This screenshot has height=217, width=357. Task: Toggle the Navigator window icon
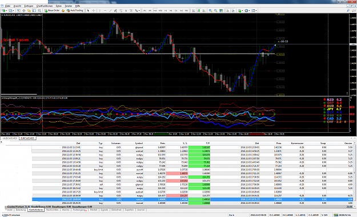coord(29,10)
